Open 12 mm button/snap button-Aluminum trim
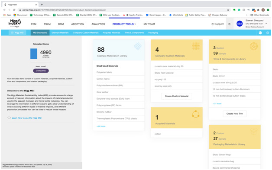The height and width of the screenshot is (170, 272). tap(231, 89)
